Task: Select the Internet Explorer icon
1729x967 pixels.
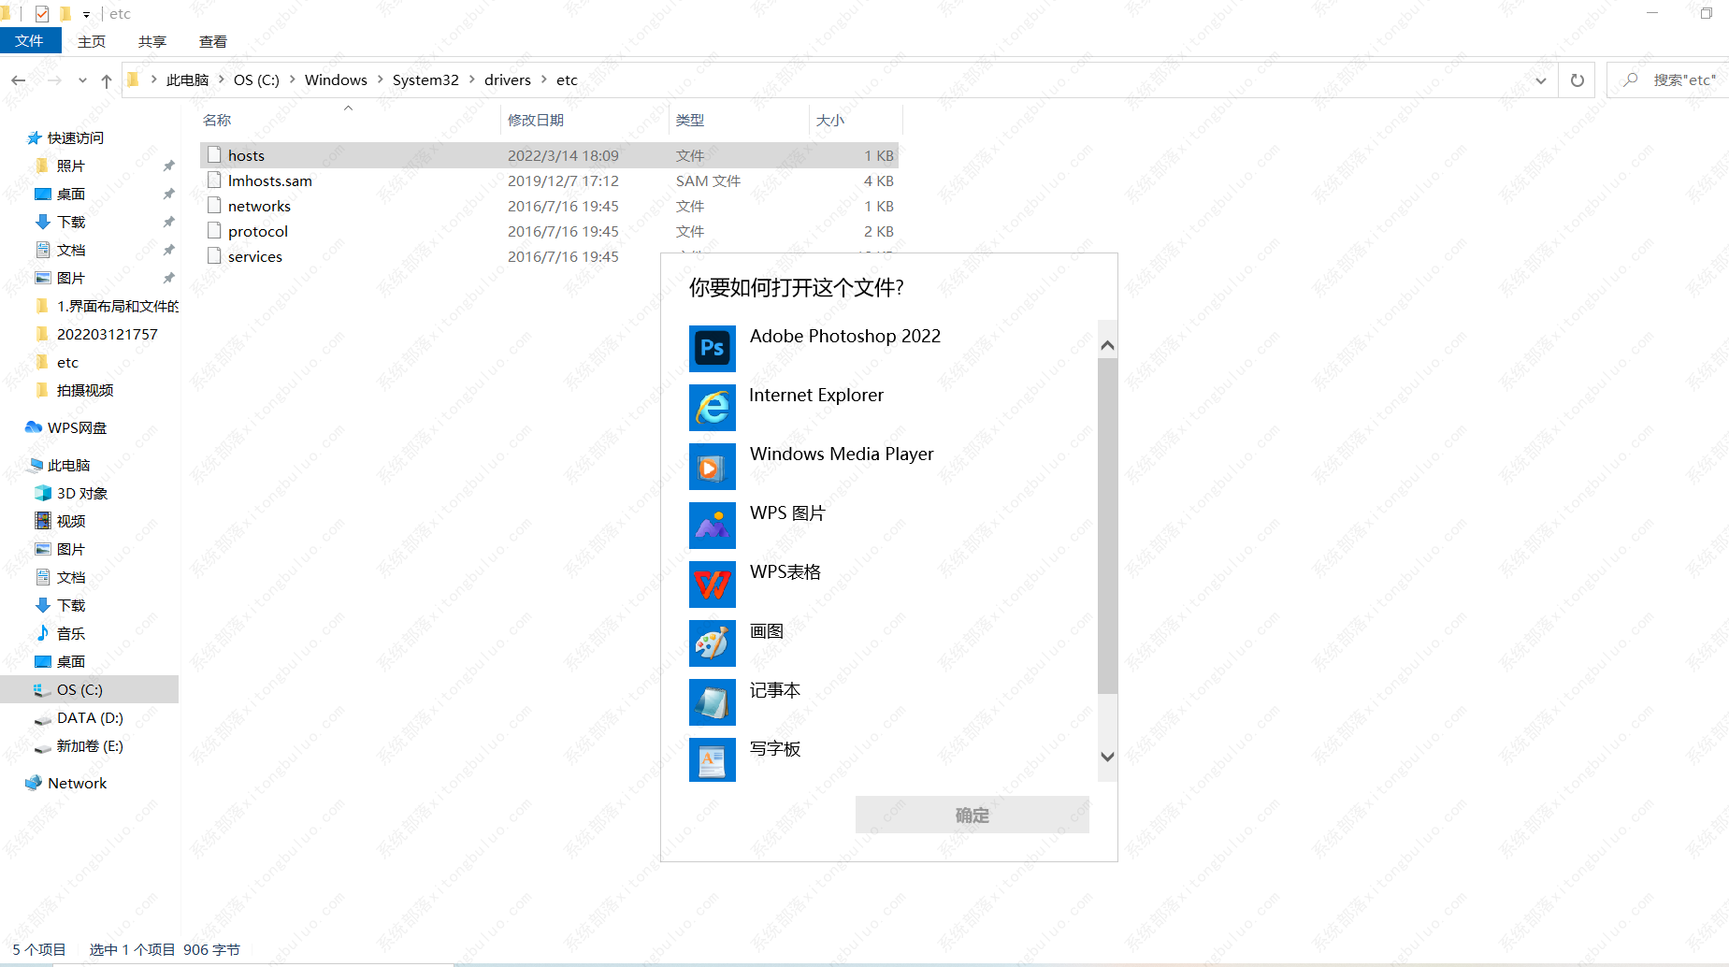Action: (x=712, y=407)
